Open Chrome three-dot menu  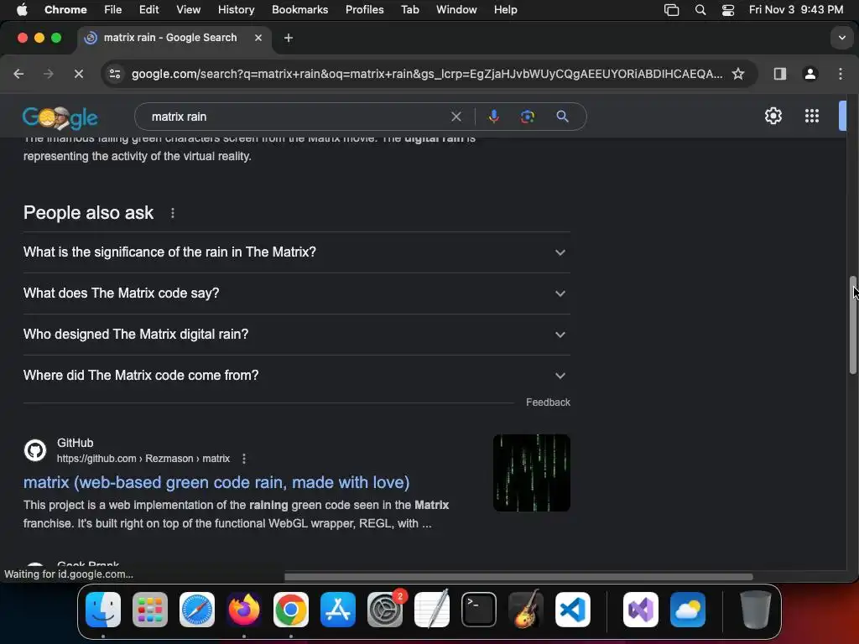click(841, 74)
